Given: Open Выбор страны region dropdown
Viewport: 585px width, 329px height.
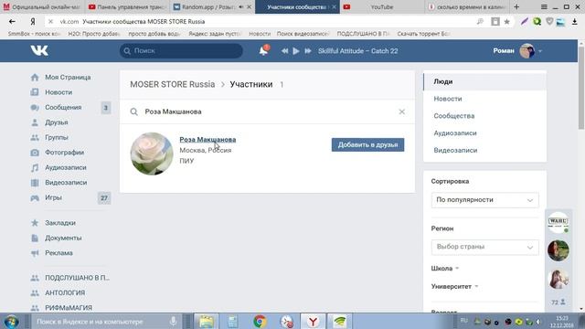Looking at the screenshot, I should (485, 247).
